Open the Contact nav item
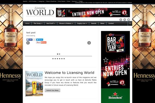 (111, 23)
